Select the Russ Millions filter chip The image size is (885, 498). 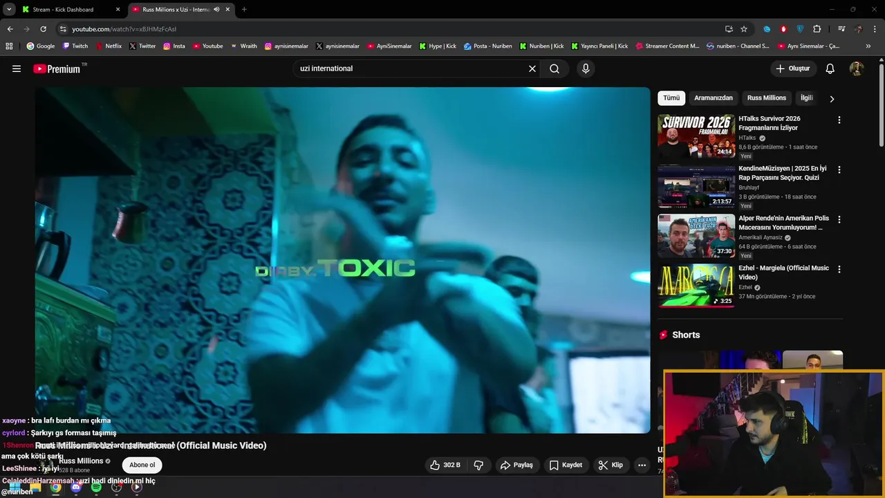click(767, 98)
